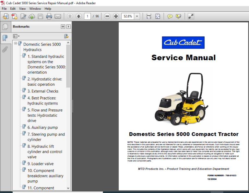Open the View menu
The width and height of the screenshot is (249, 193).
tap(22, 8)
